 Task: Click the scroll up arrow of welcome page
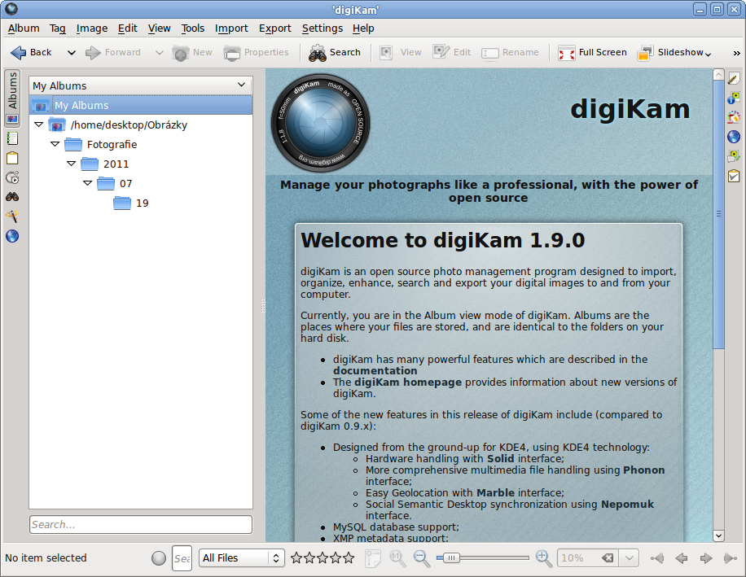pos(718,75)
